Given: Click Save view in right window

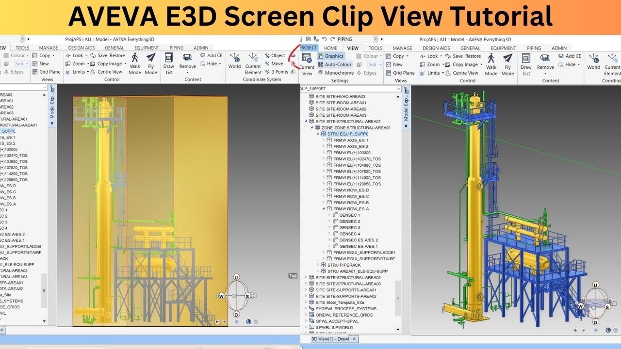Looking at the screenshot, I should pos(454,56).
